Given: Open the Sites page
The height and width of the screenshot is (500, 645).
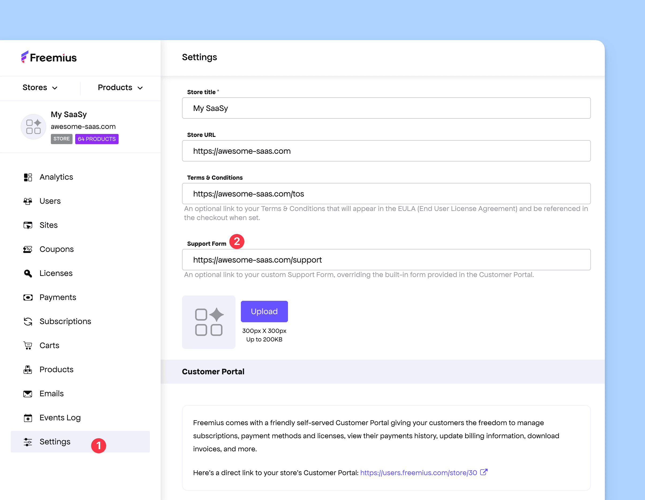Looking at the screenshot, I should coord(80,225).
